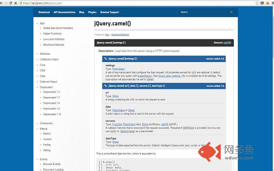This screenshot has height=171, width=274.
Task: Follow the Ajax category link under the title
Action: click(107, 35)
